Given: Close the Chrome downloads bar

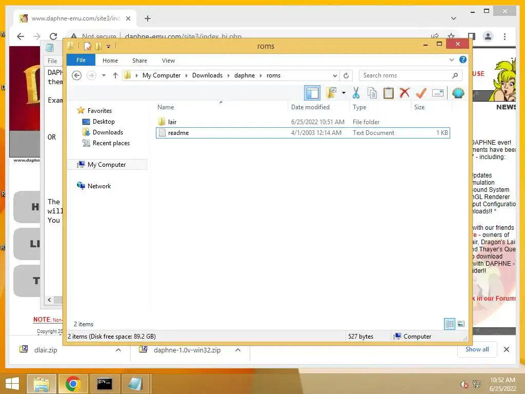Looking at the screenshot, I should pos(507,349).
